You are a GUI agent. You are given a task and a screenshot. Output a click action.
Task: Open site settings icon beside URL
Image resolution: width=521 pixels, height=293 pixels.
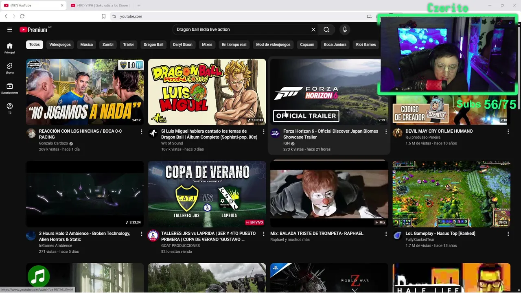[114, 16]
